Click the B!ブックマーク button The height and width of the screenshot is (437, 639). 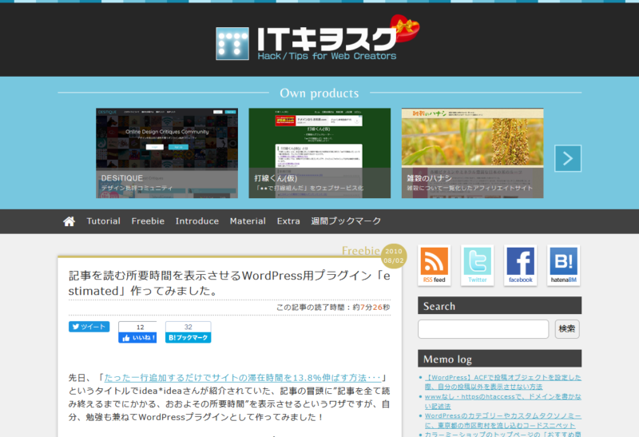pyautogui.click(x=188, y=338)
